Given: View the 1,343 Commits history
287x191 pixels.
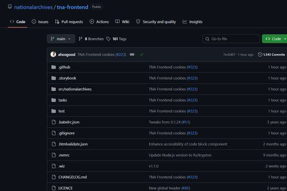Looking at the screenshot, I should [x=271, y=54].
